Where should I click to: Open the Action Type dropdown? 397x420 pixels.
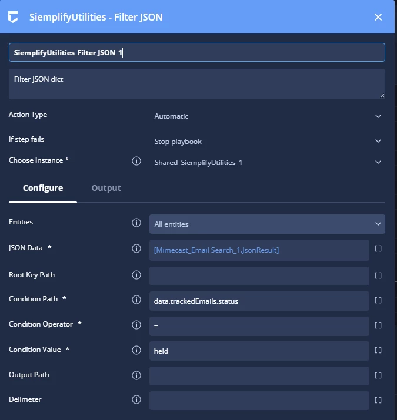267,116
